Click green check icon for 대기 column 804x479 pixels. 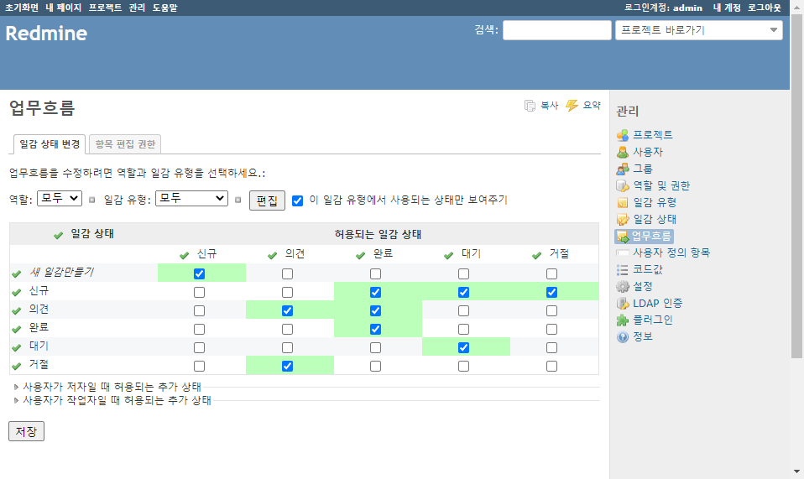pos(449,255)
